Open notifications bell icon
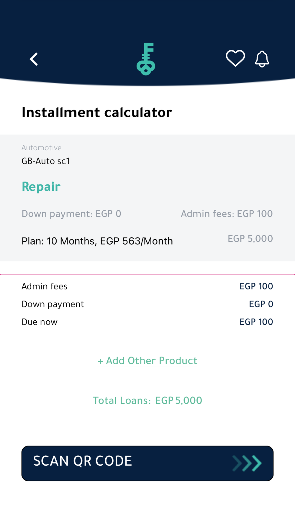The height and width of the screenshot is (524, 295). [x=262, y=59]
